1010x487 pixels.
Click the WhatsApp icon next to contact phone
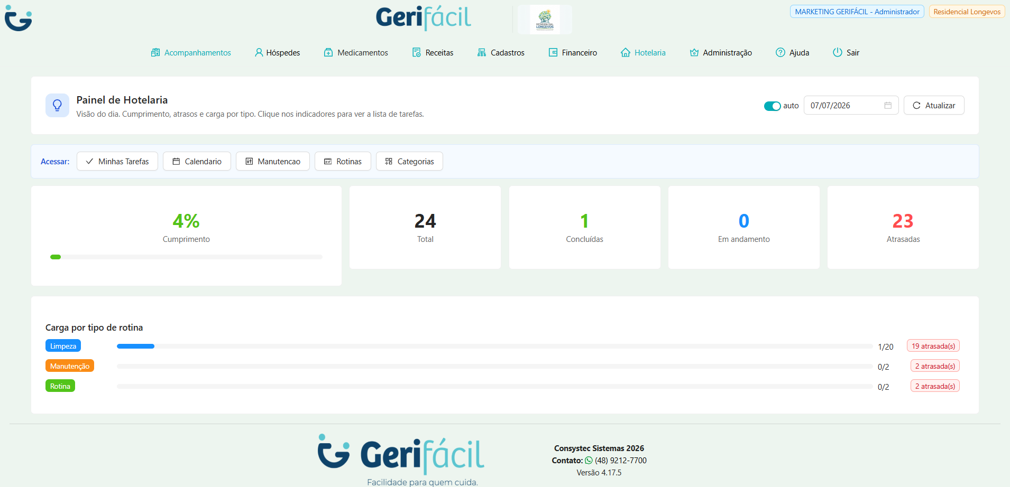(589, 461)
